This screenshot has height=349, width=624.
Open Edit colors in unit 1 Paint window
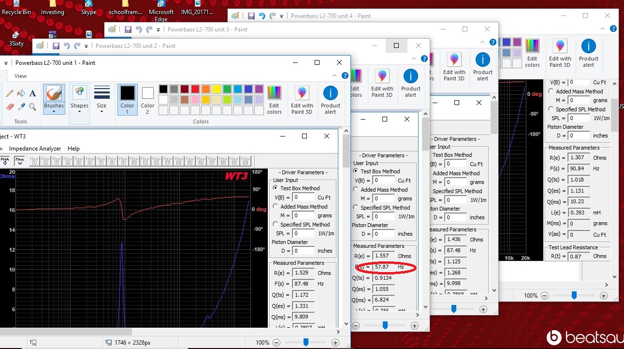pos(274,101)
